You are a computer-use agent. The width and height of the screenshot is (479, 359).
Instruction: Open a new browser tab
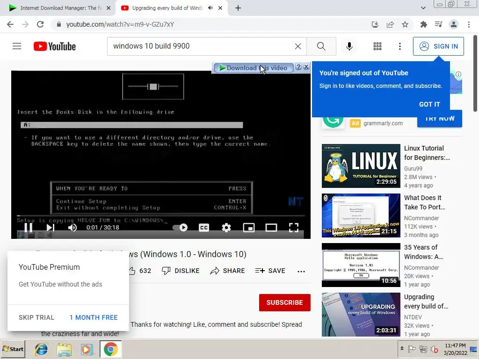click(x=238, y=8)
